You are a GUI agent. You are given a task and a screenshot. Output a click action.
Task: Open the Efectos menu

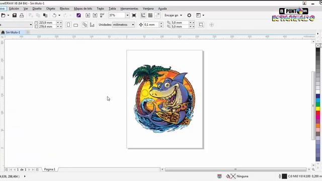(64, 9)
